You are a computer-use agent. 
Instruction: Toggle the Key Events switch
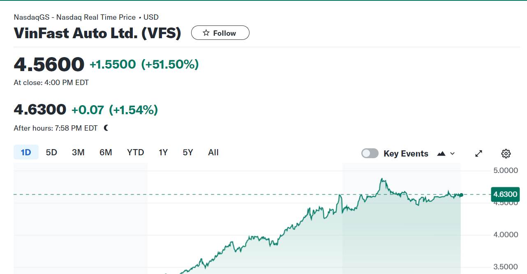[x=370, y=153]
